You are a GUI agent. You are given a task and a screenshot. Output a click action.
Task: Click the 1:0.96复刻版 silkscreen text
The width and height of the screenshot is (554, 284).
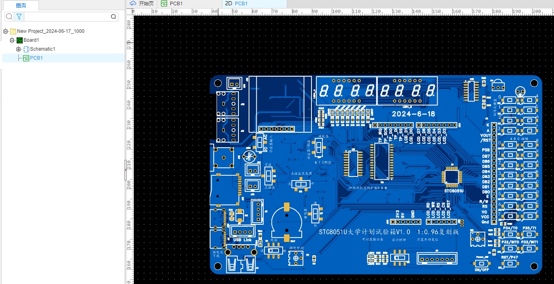438,232
